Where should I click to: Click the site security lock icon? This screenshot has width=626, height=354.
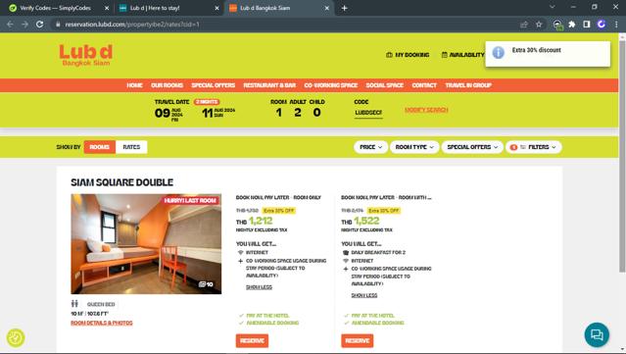coord(58,25)
